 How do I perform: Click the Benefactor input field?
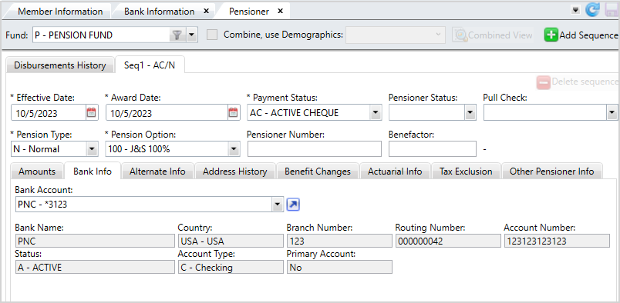tap(433, 149)
